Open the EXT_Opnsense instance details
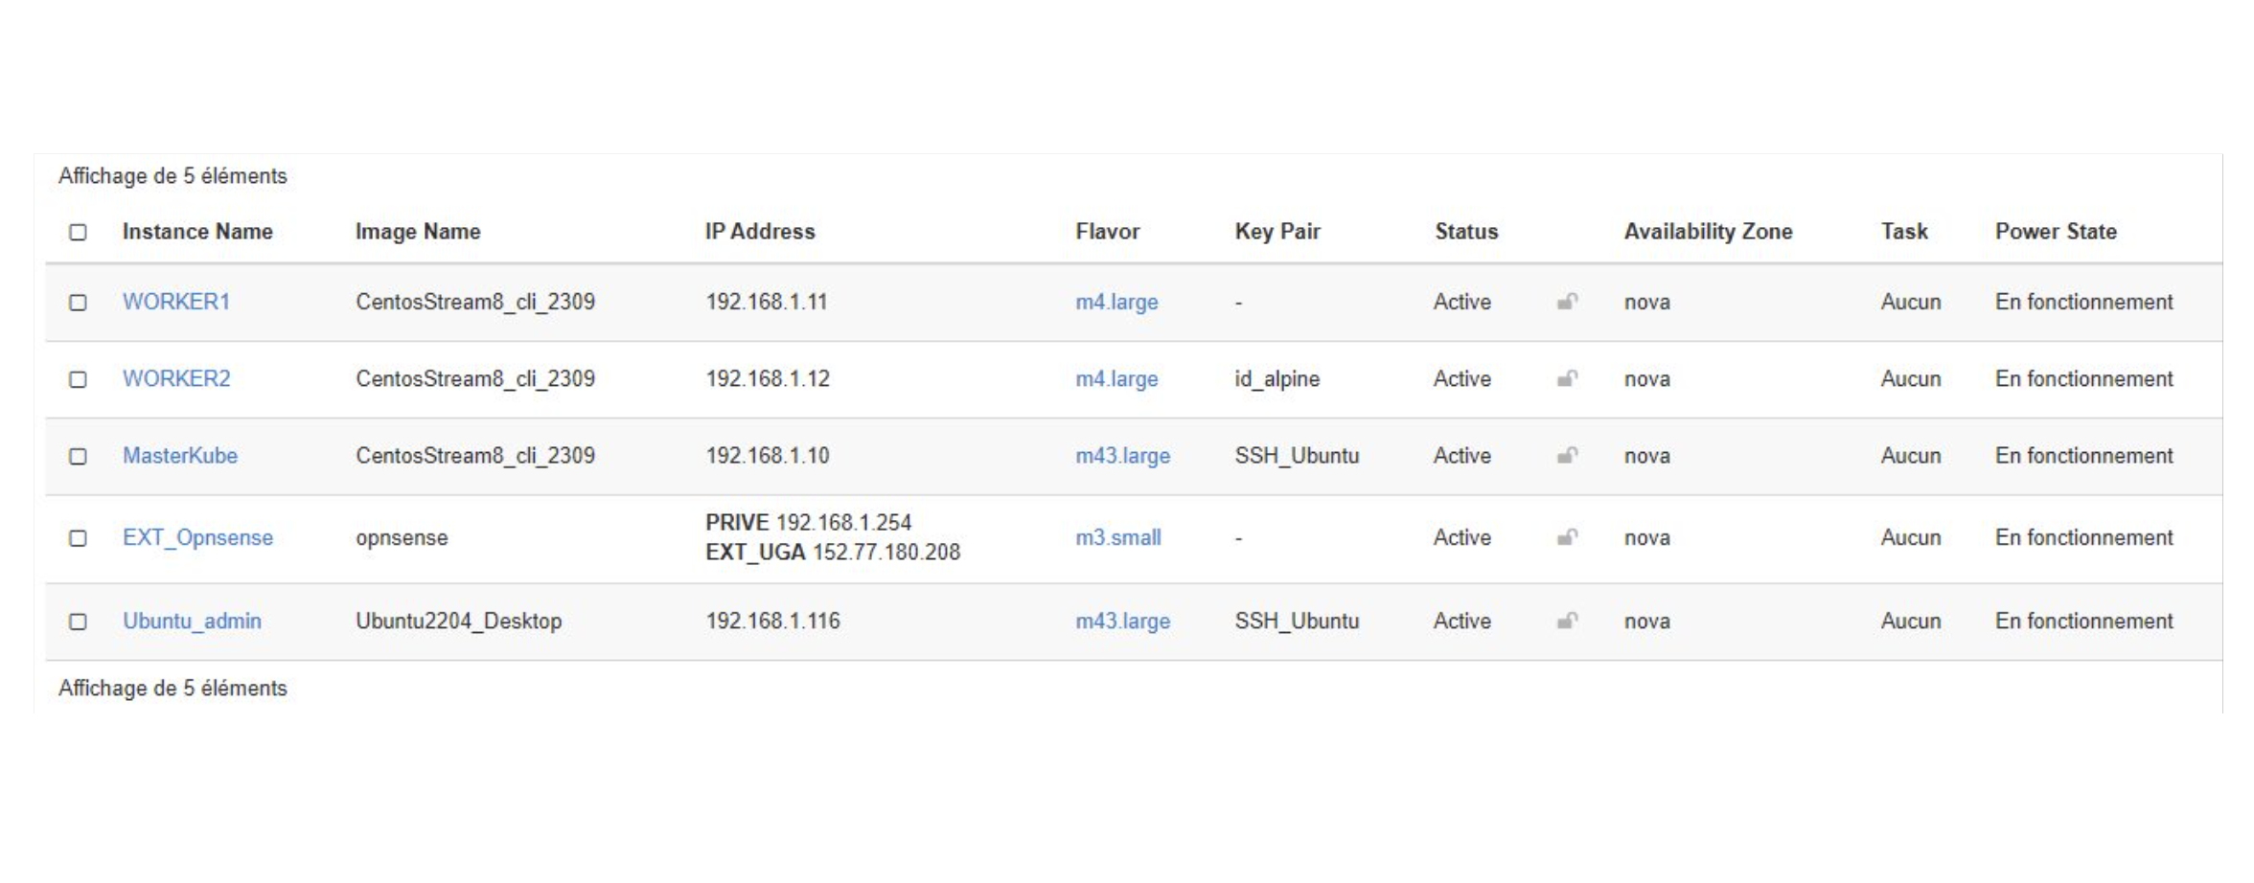2254x883 pixels. point(199,538)
